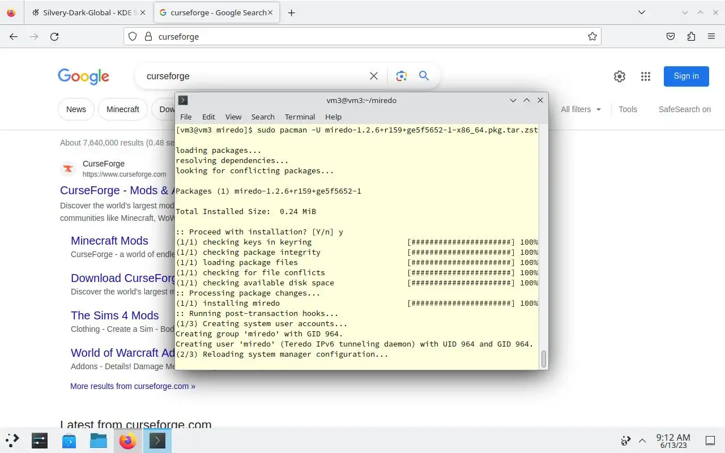Minimize the terminal with the down chevron

tap(513, 100)
